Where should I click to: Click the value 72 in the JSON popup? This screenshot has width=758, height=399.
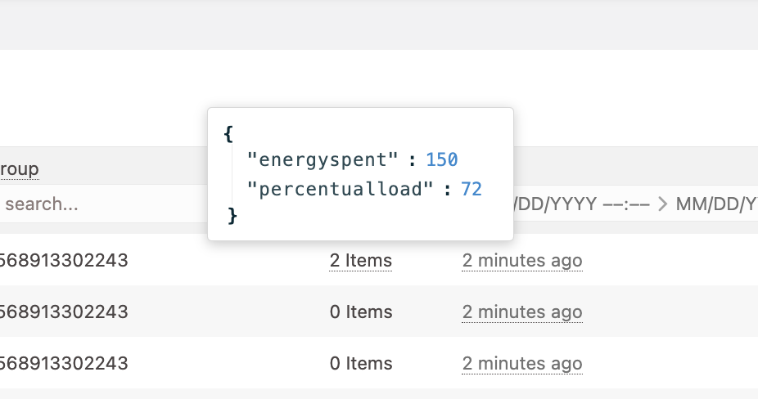(471, 190)
